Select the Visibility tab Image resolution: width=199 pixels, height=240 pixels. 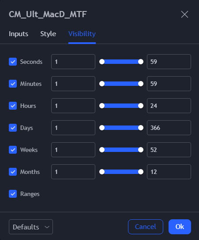pyautogui.click(x=82, y=34)
